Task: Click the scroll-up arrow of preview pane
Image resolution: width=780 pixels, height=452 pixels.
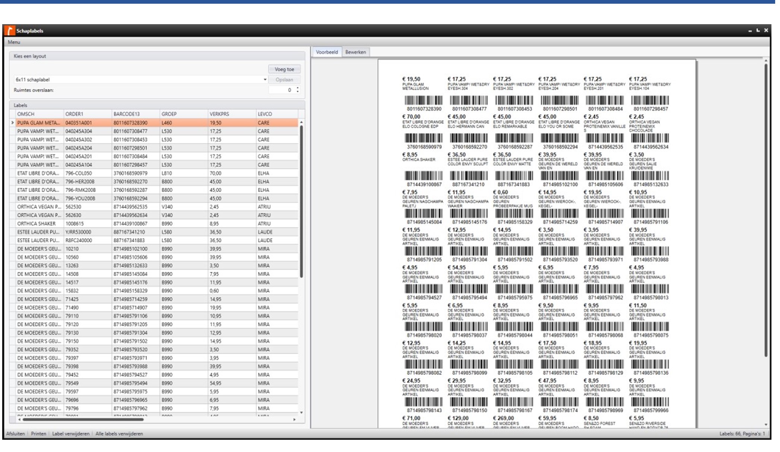Action: (x=765, y=61)
